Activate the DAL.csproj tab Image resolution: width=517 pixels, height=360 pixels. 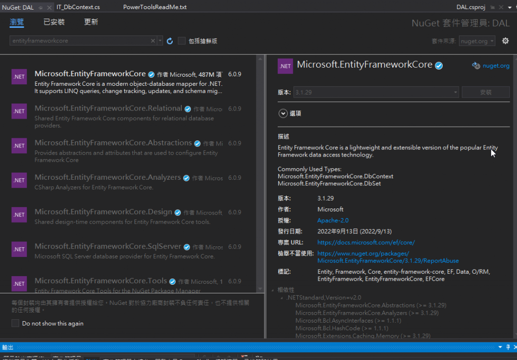coord(471,7)
